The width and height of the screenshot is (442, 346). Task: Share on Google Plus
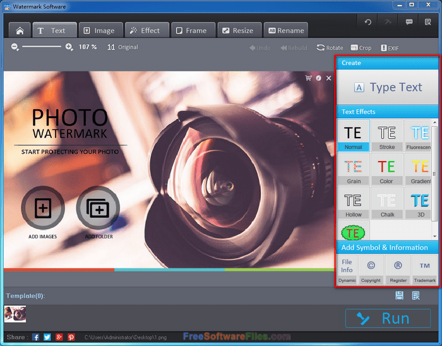[x=59, y=337]
